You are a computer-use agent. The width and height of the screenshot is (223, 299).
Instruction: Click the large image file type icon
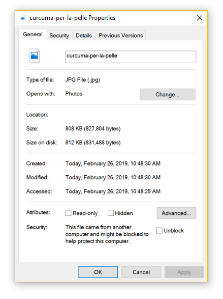34,56
